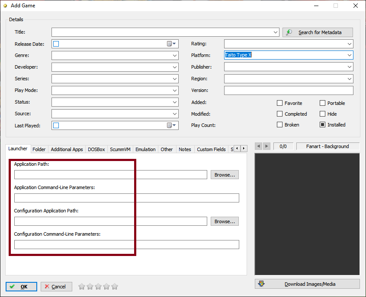
Task: Set rating to one star
Action: coord(82,287)
